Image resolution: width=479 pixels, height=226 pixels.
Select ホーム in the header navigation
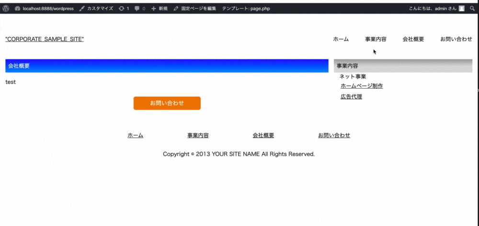tap(341, 39)
